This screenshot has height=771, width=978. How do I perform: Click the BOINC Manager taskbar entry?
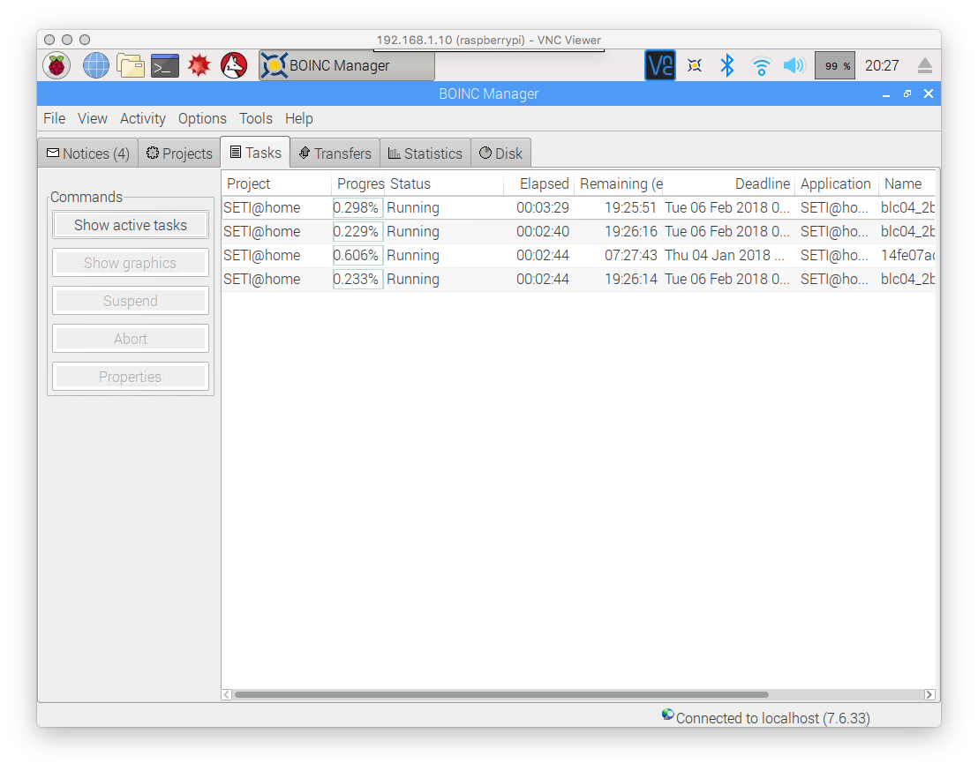[346, 64]
